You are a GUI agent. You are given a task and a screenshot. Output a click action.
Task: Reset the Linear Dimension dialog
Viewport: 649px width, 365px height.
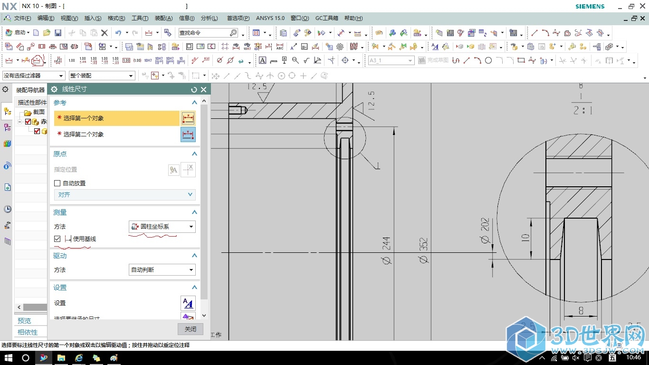194,89
